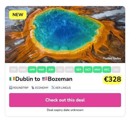The image size is (131, 121).
Task: Click the economy seat icon
Action: click(33, 88)
